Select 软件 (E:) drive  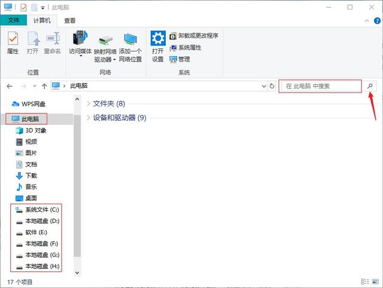[31, 232]
